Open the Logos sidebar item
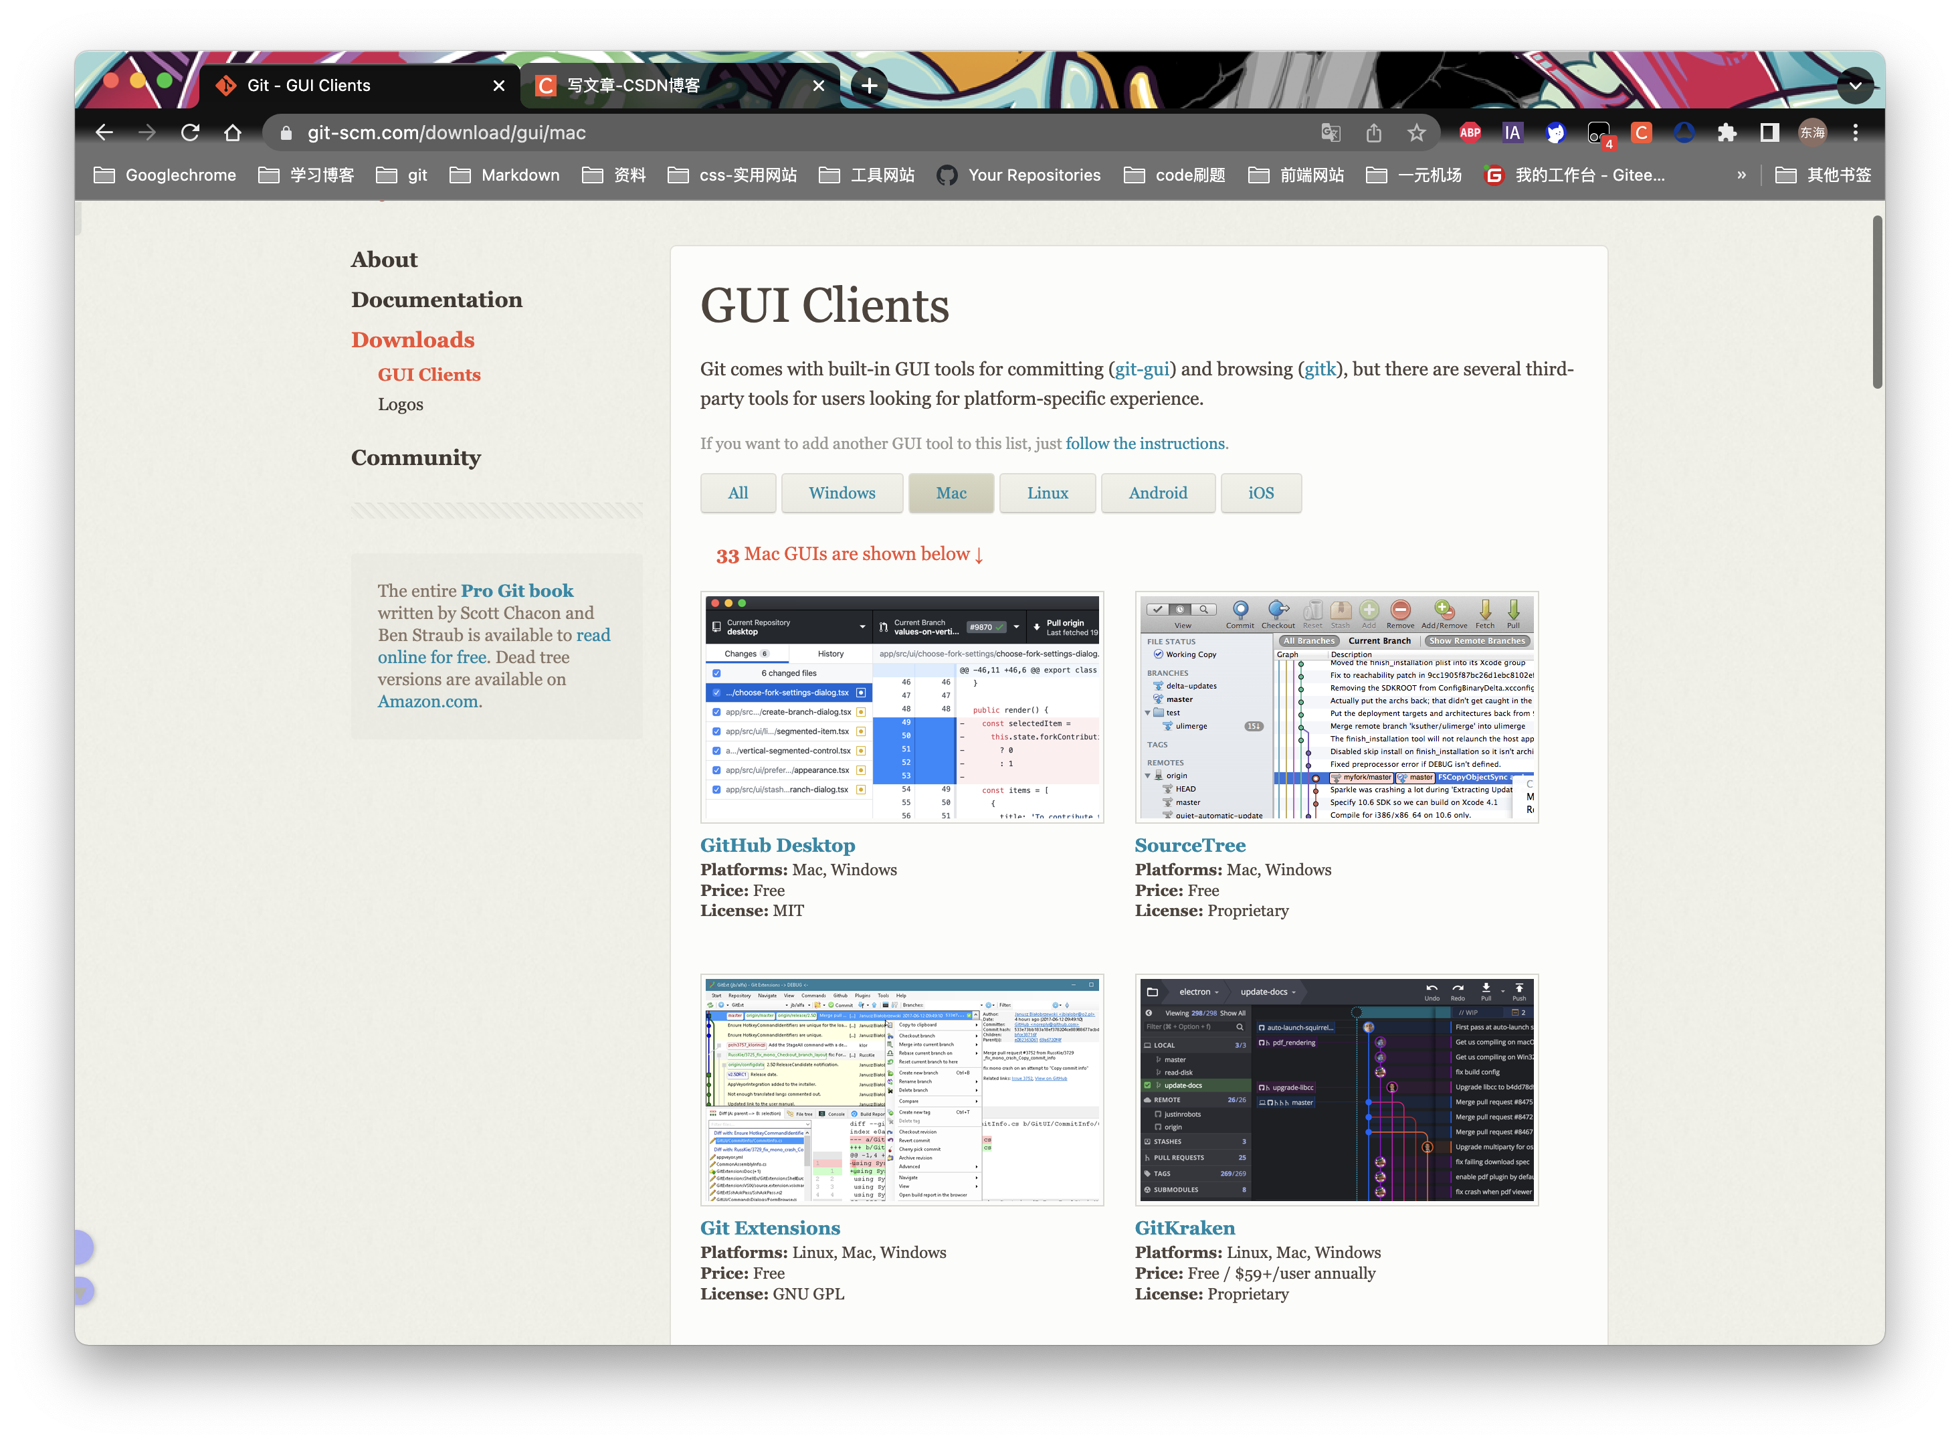Viewport: 1960px width, 1444px height. (x=400, y=405)
